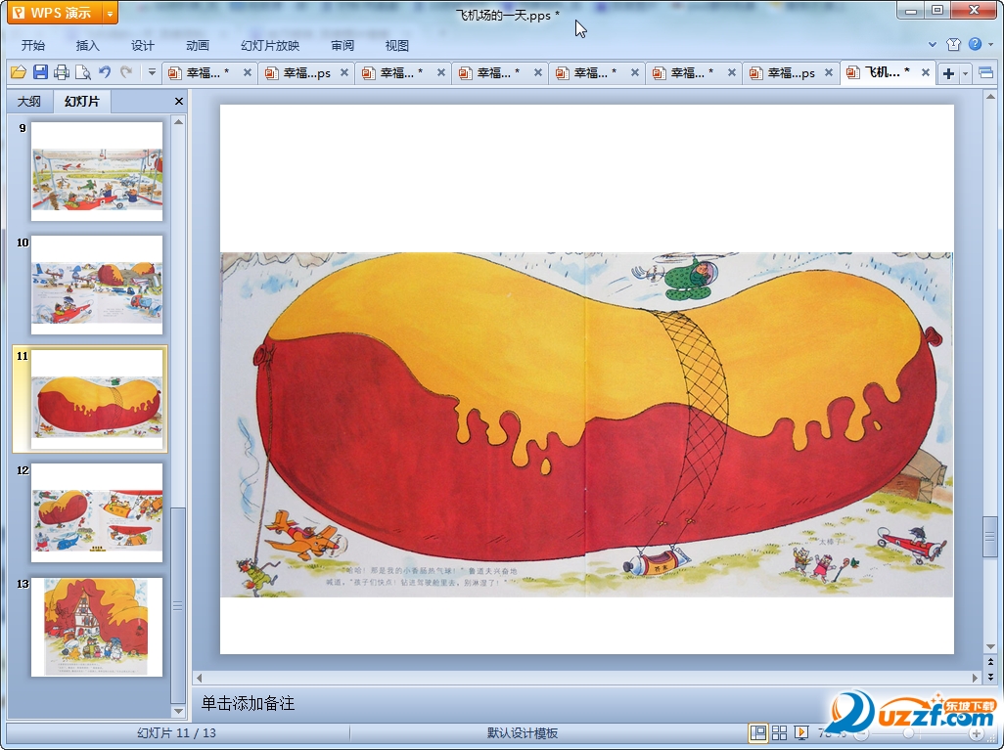The height and width of the screenshot is (750, 1004).
Task: Go to previous slide with double-up arrow
Action: point(990,662)
